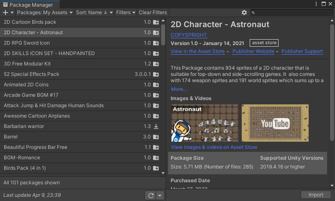Image resolution: width=335 pixels, height=201 pixels.
Task: Open COPYSPRIGHT publisher link
Action: coord(189,35)
